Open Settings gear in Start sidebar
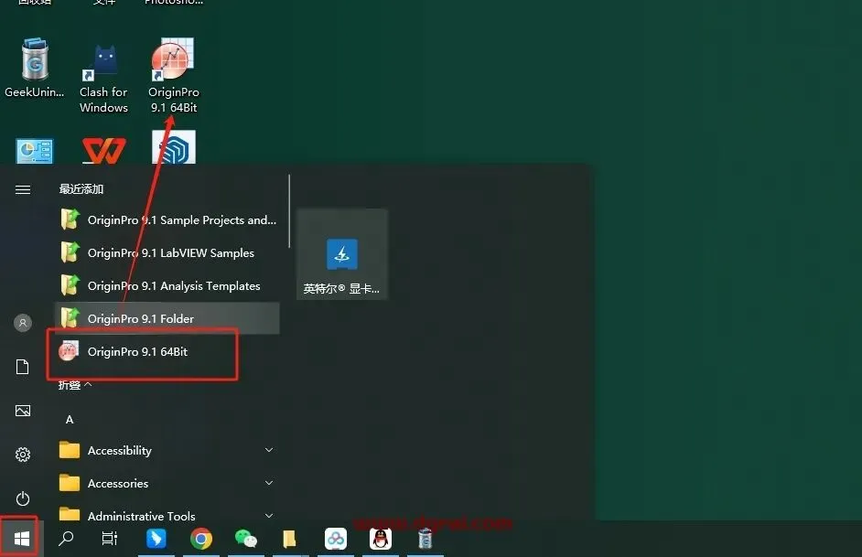The height and width of the screenshot is (557, 862). click(x=23, y=455)
